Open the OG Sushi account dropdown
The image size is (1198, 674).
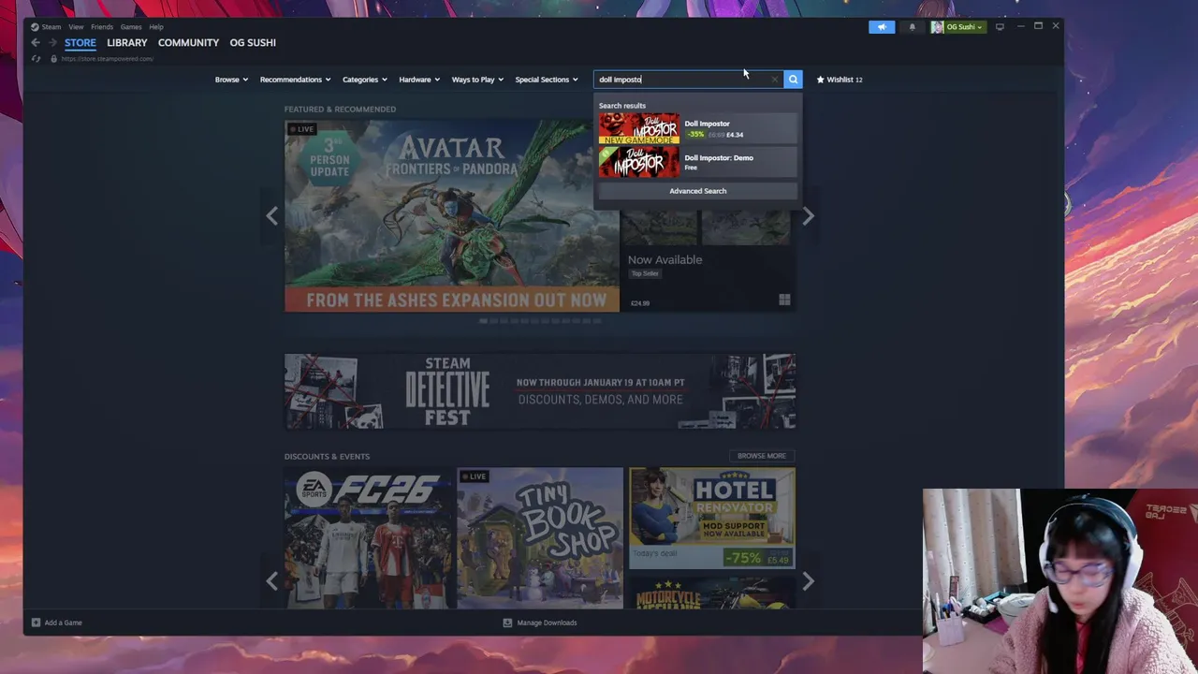coord(957,27)
